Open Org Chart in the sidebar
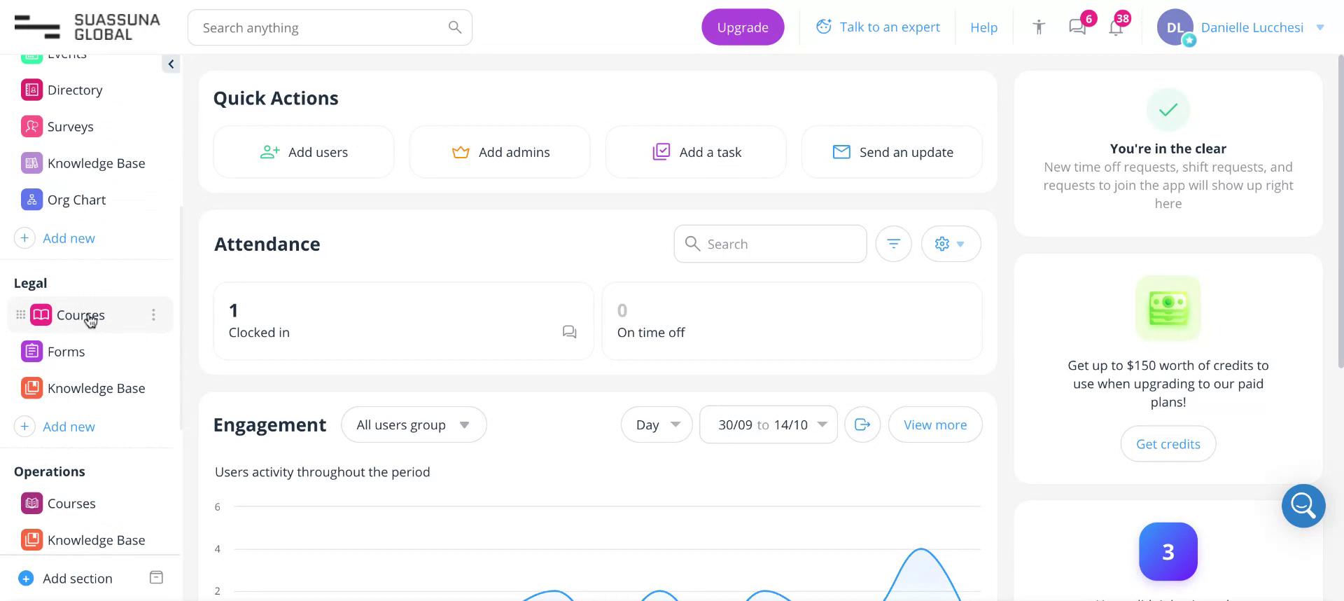1344x601 pixels. (x=77, y=200)
